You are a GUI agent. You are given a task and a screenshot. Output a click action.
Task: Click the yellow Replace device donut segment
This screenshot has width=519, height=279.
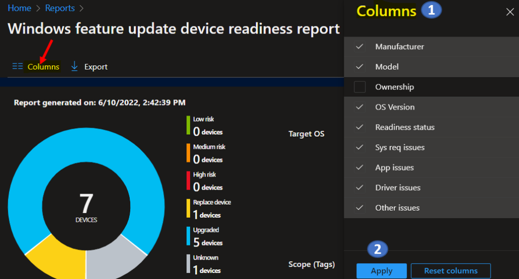click(x=63, y=259)
